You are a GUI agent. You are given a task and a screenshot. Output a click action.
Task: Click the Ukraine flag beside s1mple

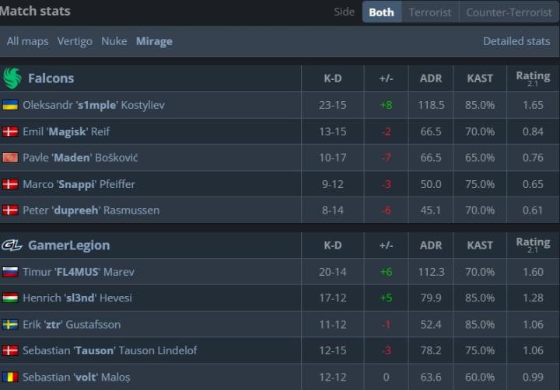tap(11, 105)
